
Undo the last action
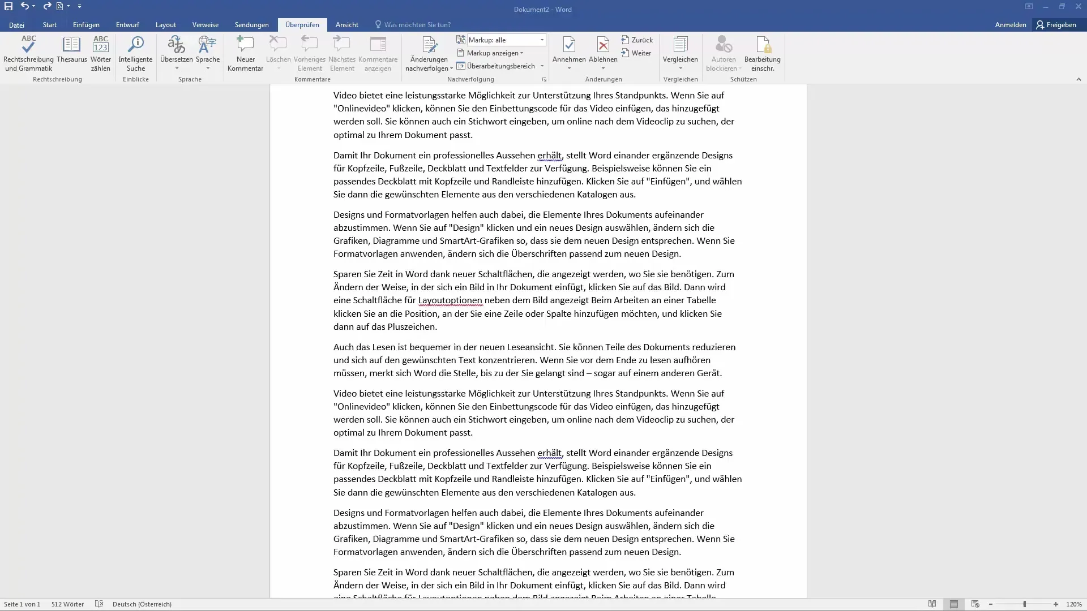pyautogui.click(x=24, y=6)
